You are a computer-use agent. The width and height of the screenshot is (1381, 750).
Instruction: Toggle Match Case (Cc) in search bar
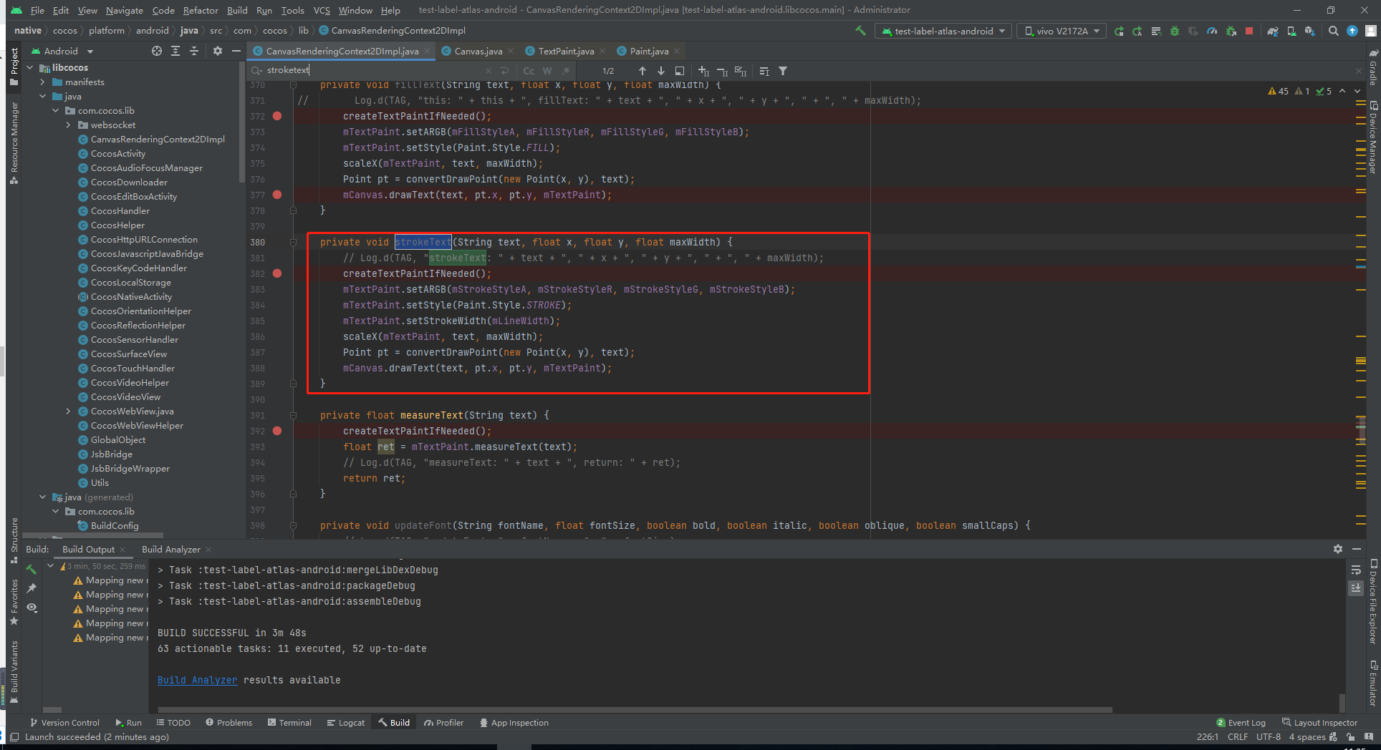tap(529, 71)
